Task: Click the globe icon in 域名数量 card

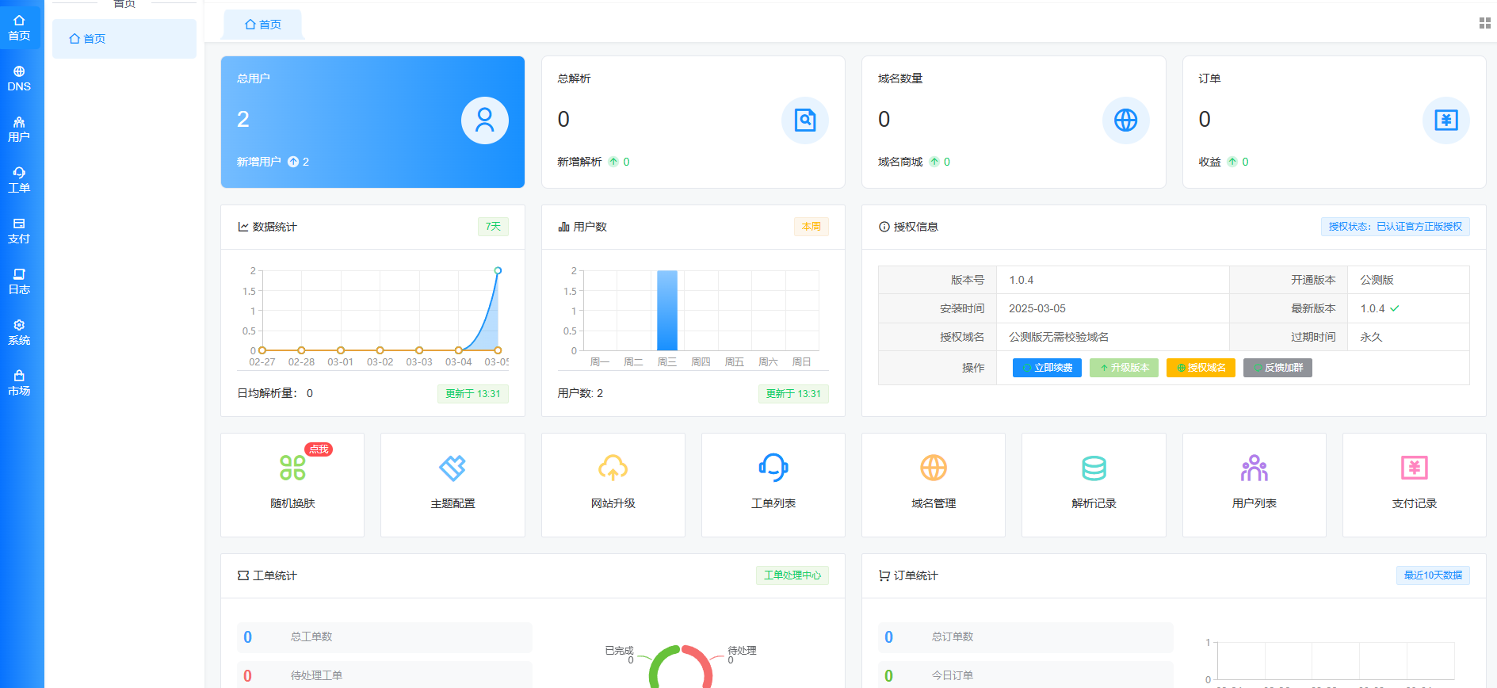Action: (x=1125, y=120)
